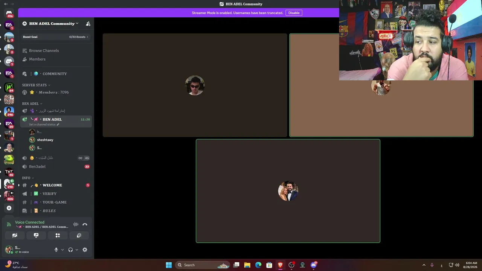Open User Settings gear icon
482x271 pixels.
point(85,250)
